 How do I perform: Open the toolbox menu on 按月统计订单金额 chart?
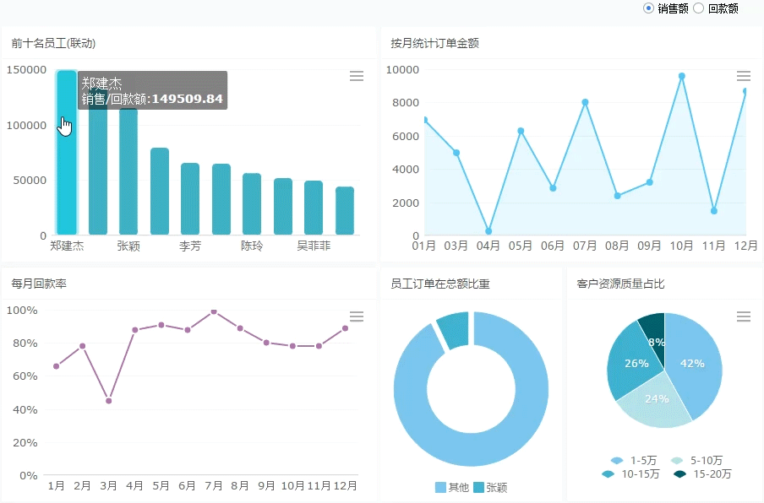coord(745,76)
